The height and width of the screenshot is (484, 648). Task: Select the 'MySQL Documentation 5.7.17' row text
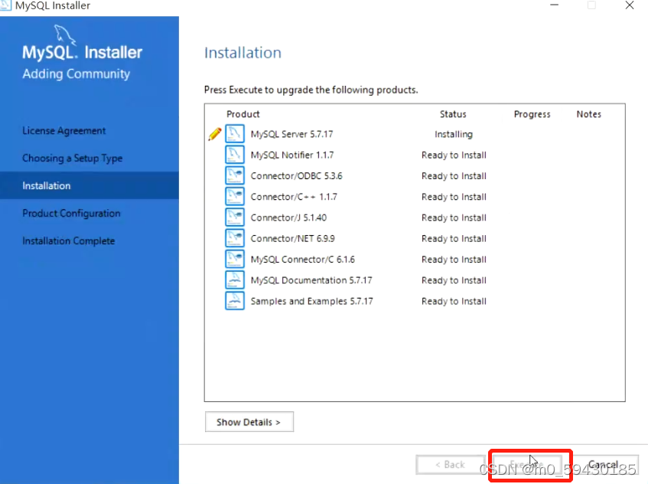click(x=311, y=280)
